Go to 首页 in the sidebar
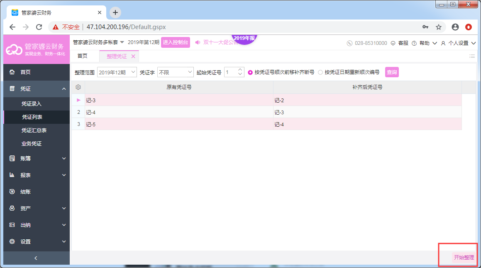 coord(37,72)
